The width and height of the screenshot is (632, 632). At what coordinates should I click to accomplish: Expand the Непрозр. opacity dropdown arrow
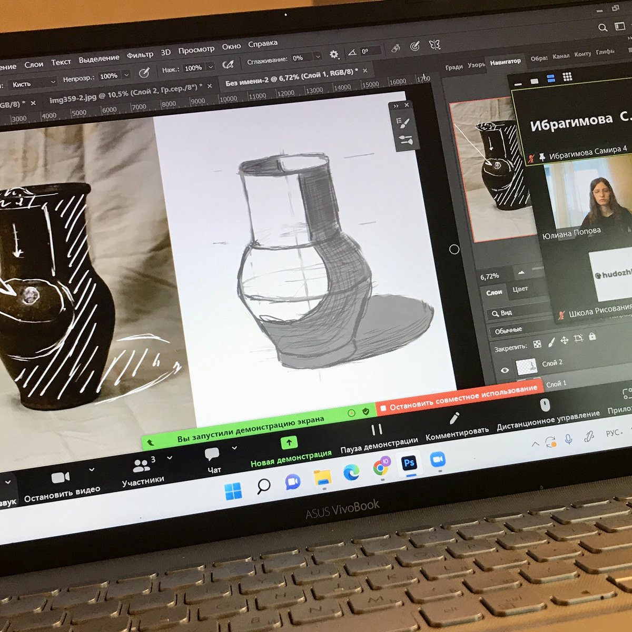(x=126, y=75)
